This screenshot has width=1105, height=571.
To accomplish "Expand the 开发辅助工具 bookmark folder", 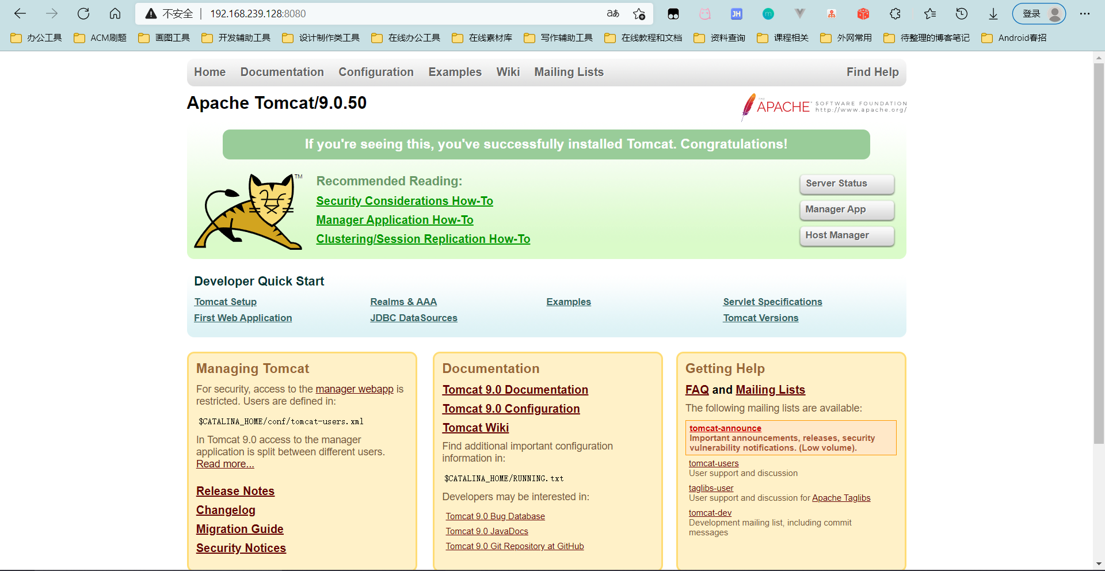I will (236, 38).
